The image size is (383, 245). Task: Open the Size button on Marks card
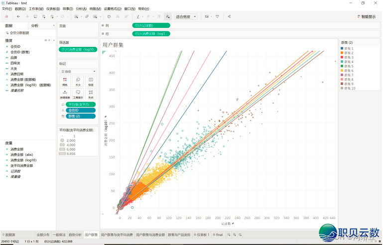point(78,81)
